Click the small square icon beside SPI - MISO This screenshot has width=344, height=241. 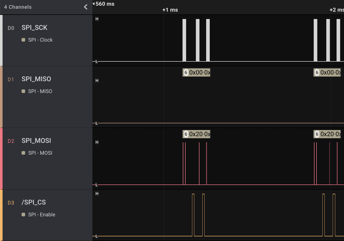click(23, 91)
